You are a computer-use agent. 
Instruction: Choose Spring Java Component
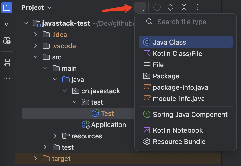pos(190,115)
